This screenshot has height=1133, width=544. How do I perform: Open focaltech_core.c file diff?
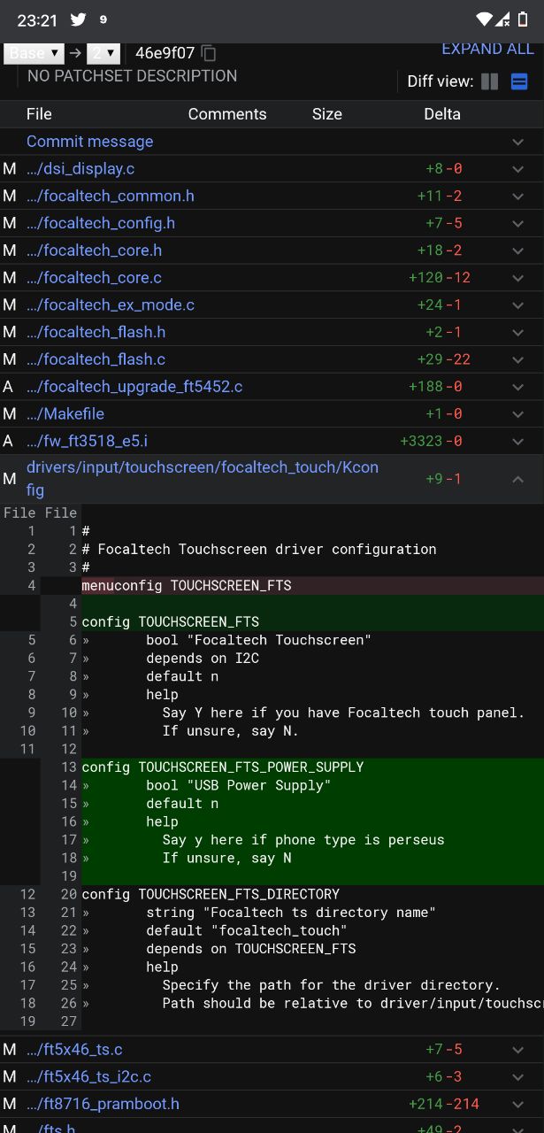[94, 278]
